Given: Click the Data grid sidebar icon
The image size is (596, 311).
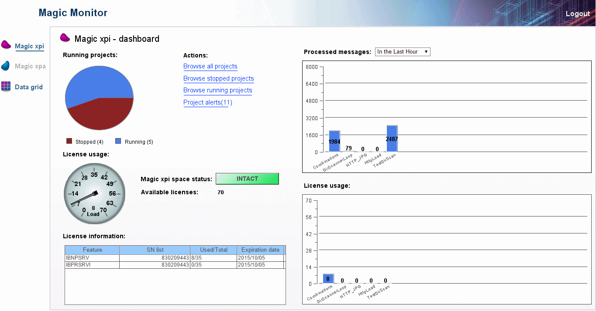Looking at the screenshot, I should coord(6,86).
